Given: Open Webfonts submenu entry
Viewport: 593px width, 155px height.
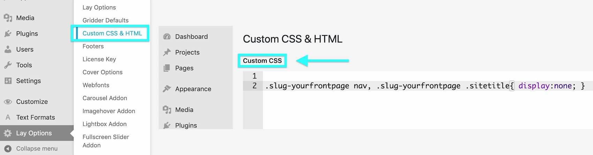Looking at the screenshot, I should 96,85.
